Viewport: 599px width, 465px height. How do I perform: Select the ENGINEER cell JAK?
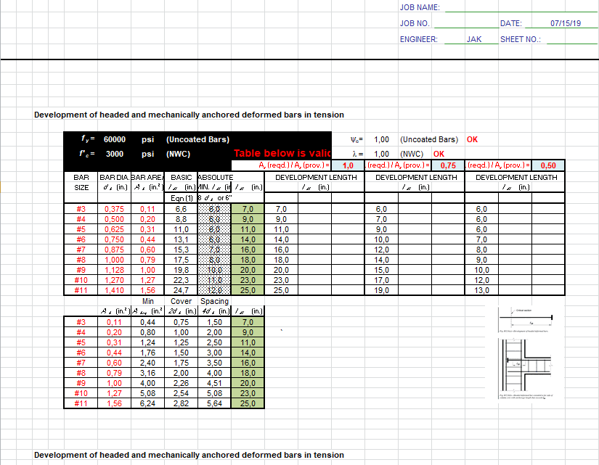coord(473,39)
